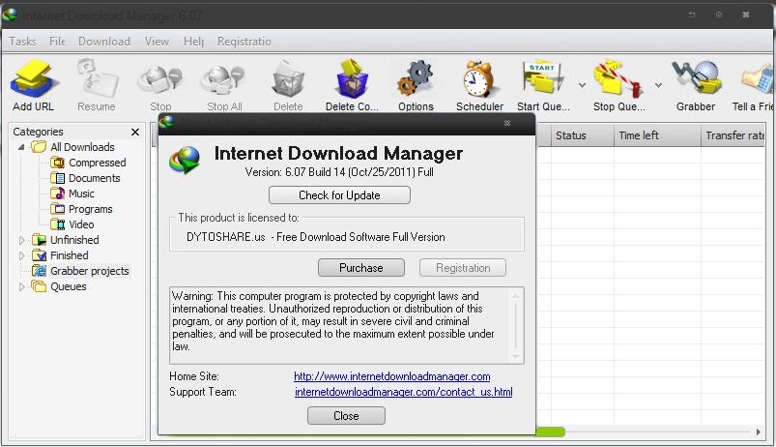Open the Help menu
776x447 pixels.
pos(194,42)
